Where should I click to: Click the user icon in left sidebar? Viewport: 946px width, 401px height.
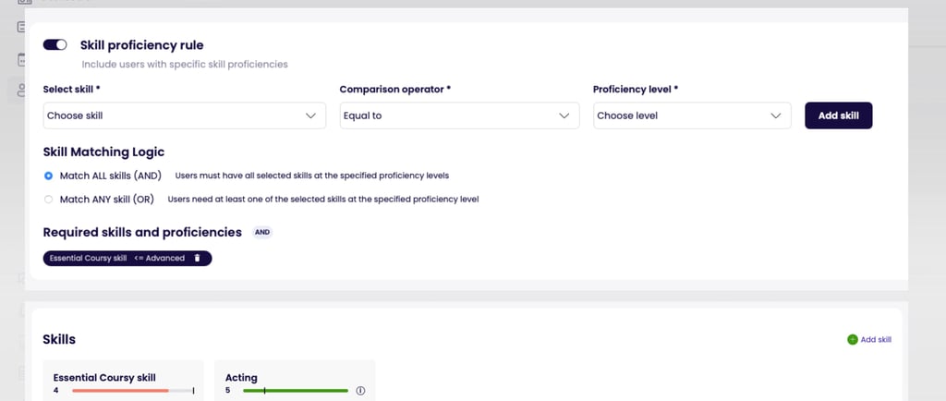(20, 90)
